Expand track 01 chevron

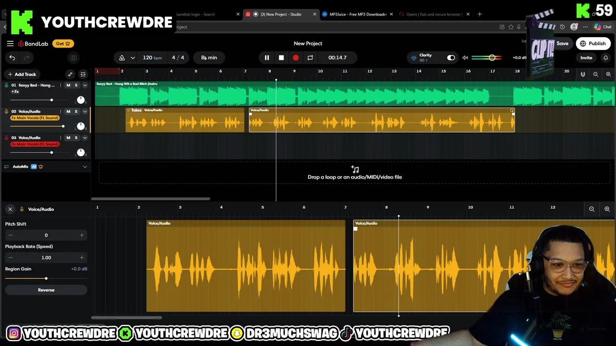[85, 85]
